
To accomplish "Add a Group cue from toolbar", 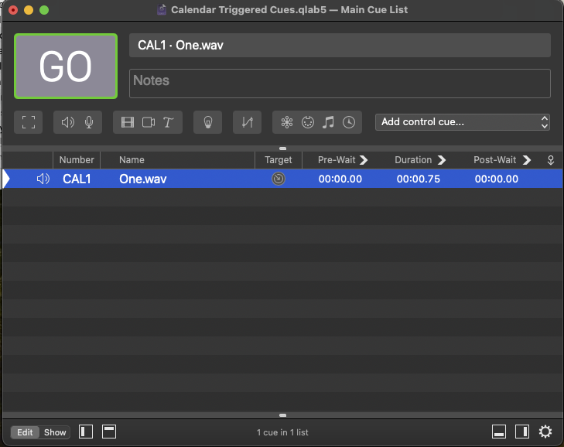I will pyautogui.click(x=29, y=122).
